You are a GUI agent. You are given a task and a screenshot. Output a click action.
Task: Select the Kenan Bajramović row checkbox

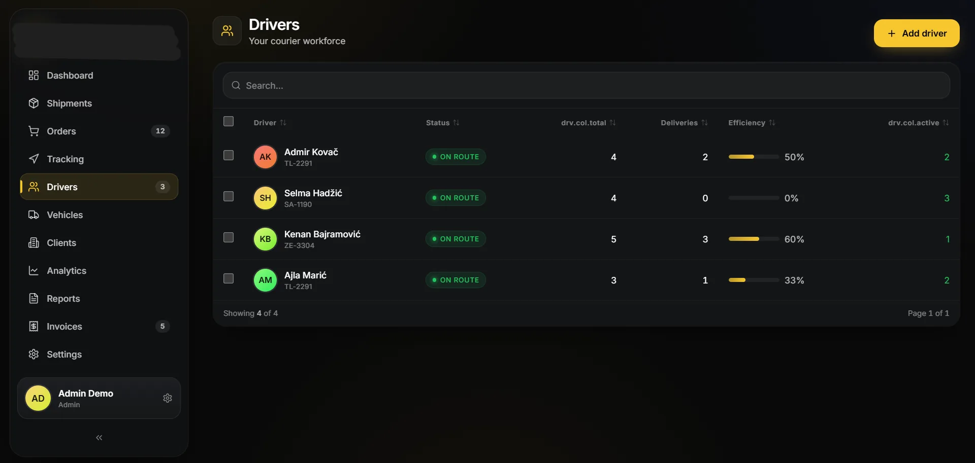229,237
